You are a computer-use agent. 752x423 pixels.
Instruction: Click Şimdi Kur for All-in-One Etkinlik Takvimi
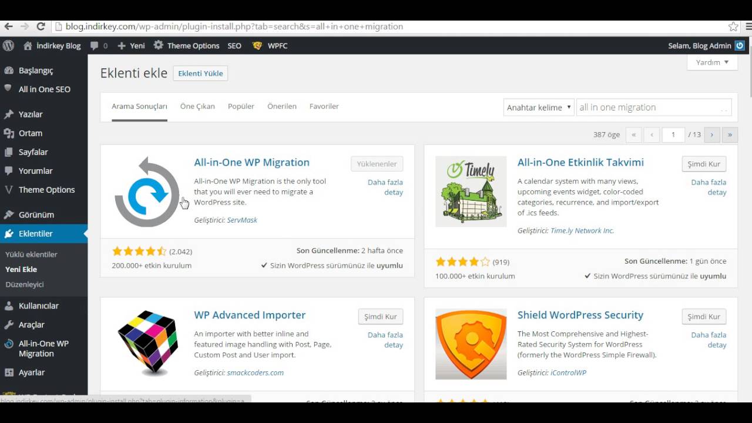(x=704, y=164)
